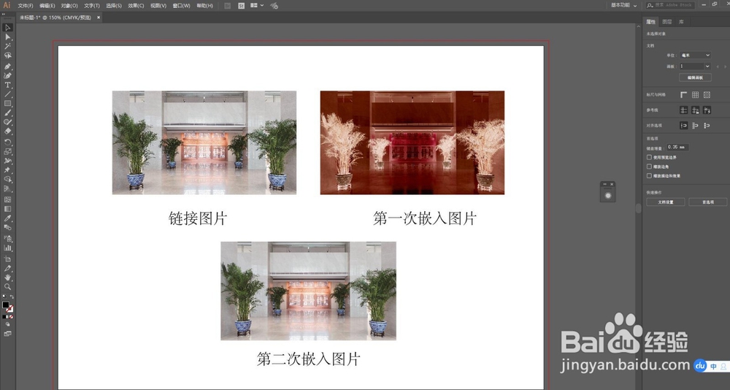
Task: Enable 使用预览边界 checkbox
Action: click(650, 158)
